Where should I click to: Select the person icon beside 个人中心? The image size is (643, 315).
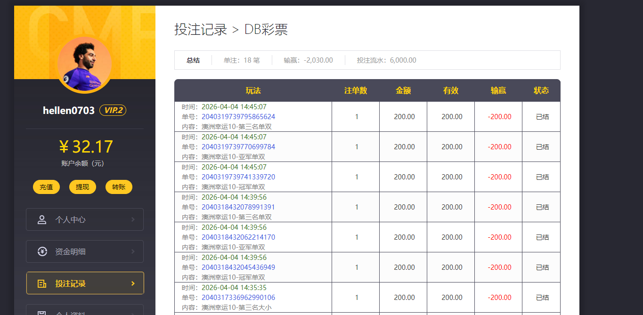pyautogui.click(x=41, y=219)
